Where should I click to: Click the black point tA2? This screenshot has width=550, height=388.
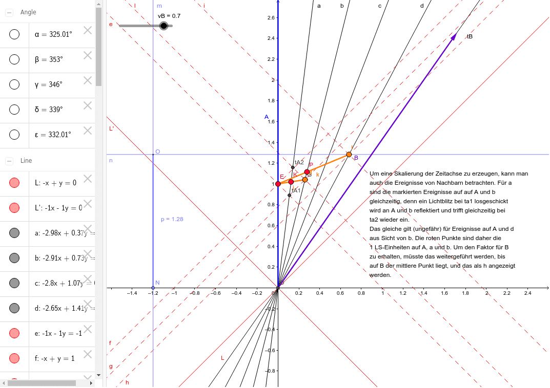pyautogui.click(x=293, y=167)
